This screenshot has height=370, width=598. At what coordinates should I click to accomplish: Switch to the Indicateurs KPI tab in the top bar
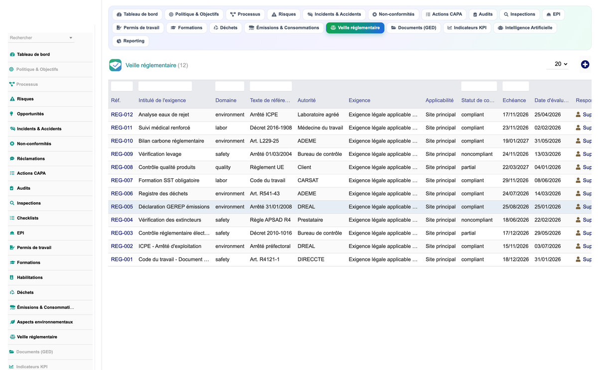467,28
